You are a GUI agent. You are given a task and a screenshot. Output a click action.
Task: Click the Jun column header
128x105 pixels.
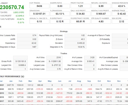click(x=60, y=81)
